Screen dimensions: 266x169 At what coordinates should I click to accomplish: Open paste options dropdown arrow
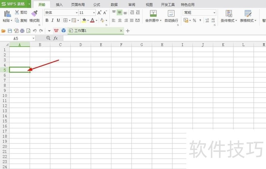click(11, 21)
